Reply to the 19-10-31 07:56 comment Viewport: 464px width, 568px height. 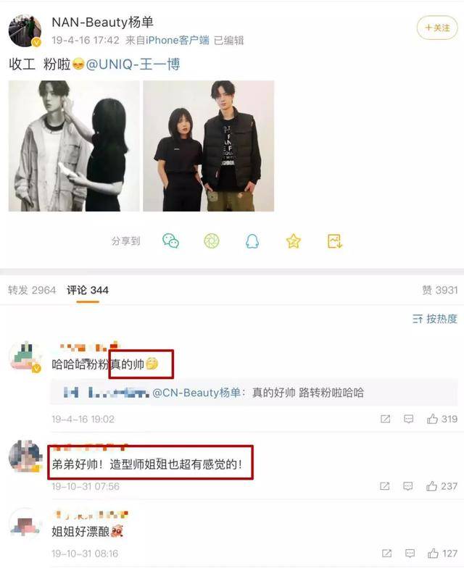tap(407, 486)
